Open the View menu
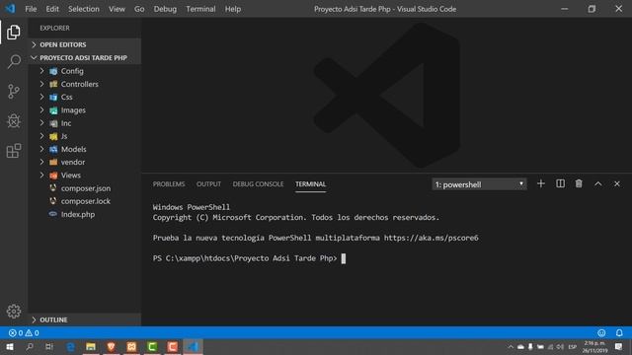 point(117,9)
